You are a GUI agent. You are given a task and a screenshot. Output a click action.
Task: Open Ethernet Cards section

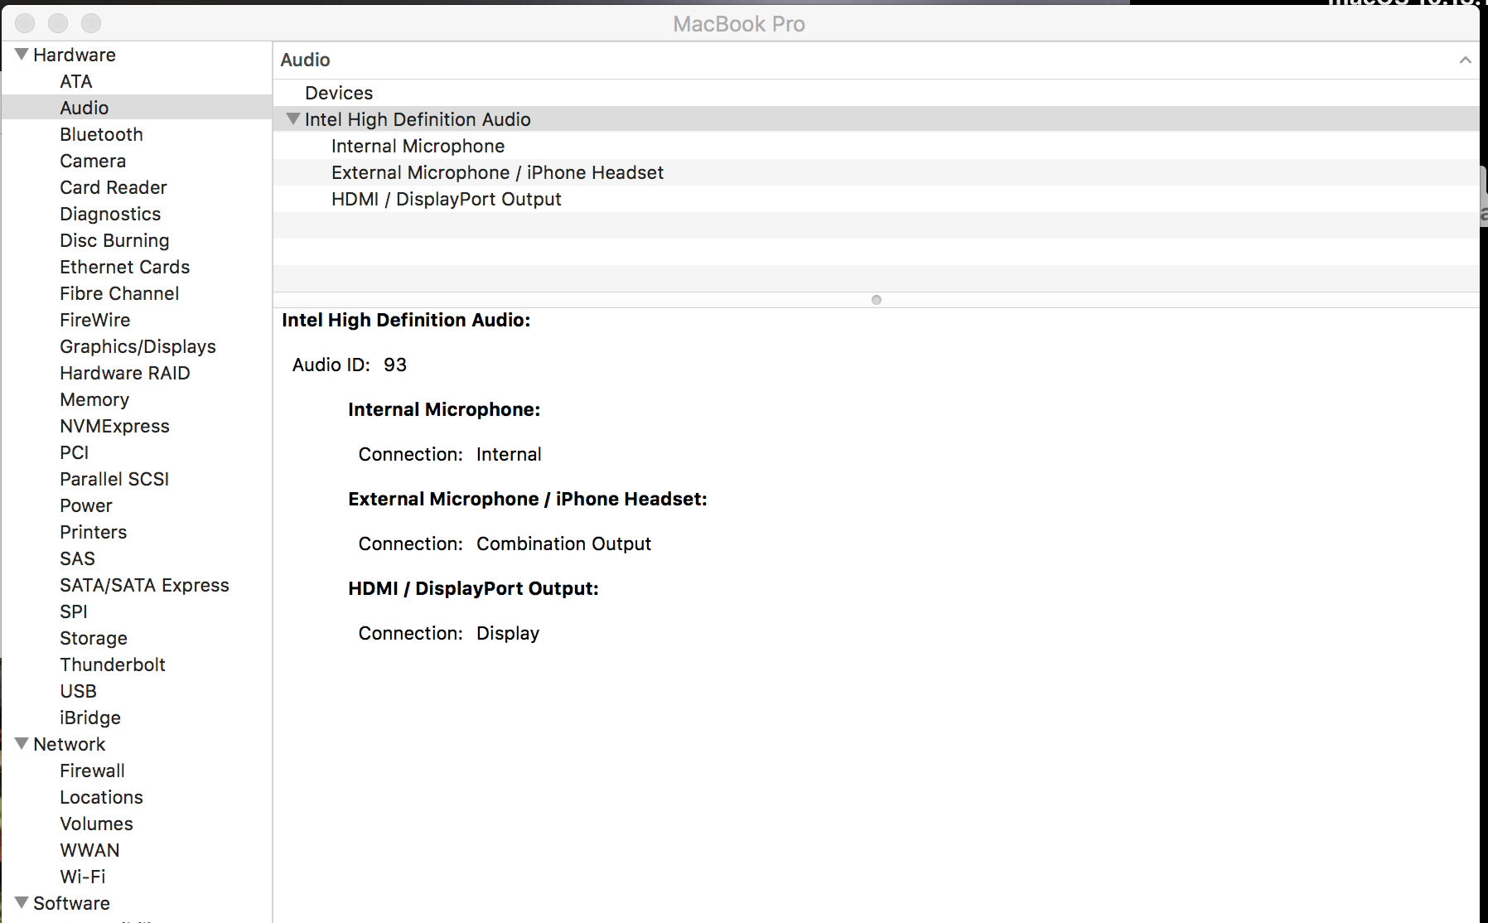coord(124,267)
